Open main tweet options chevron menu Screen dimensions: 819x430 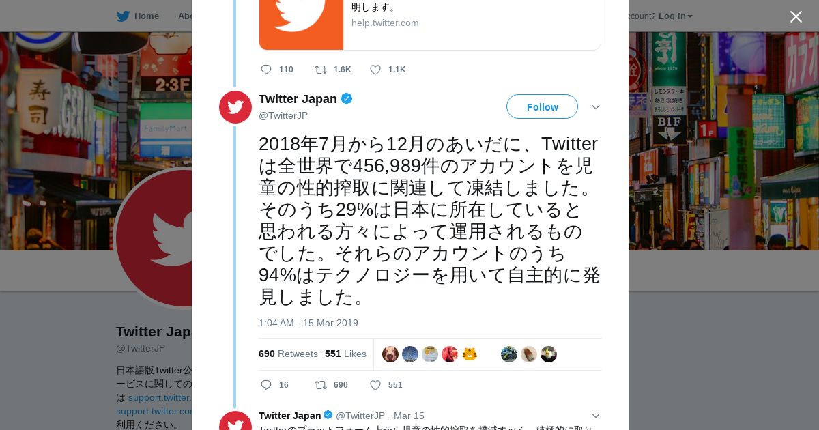(595, 107)
